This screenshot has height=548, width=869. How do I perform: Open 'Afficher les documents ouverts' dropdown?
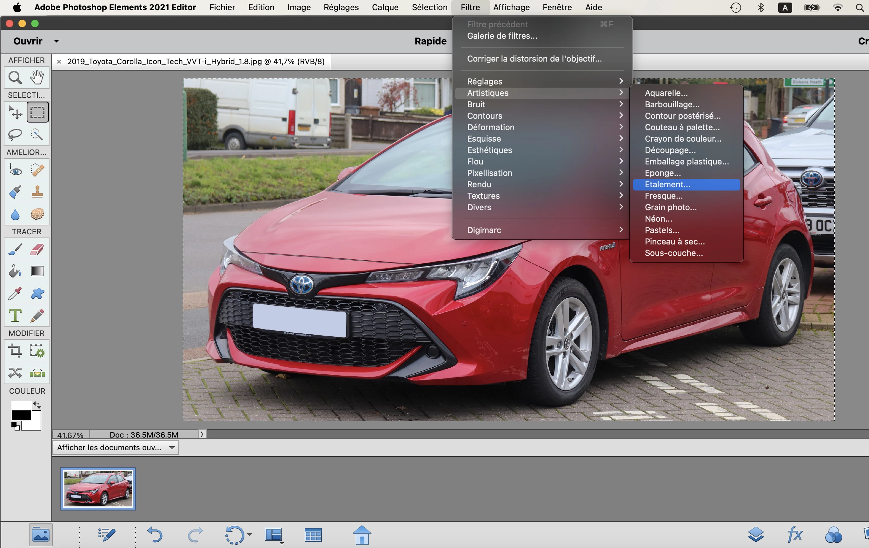pyautogui.click(x=116, y=448)
